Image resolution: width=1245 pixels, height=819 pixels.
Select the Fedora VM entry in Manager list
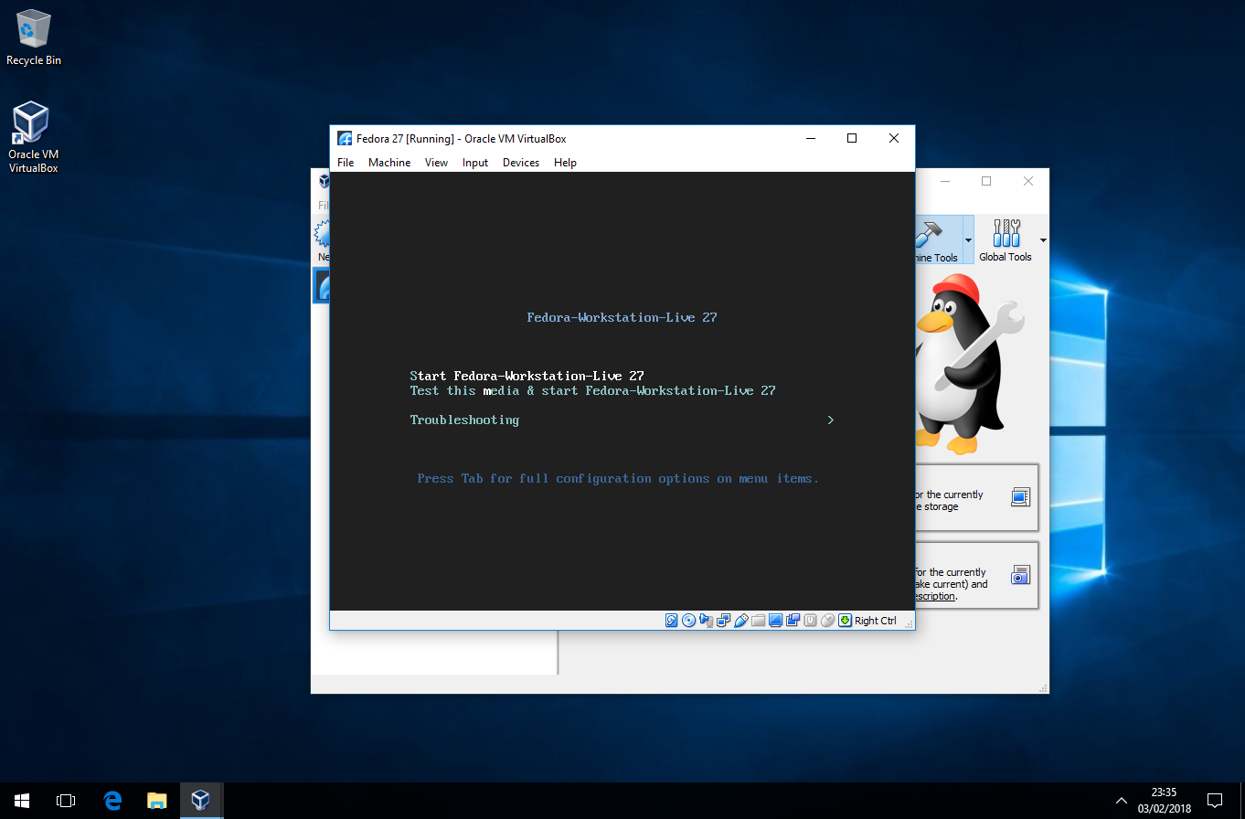322,285
